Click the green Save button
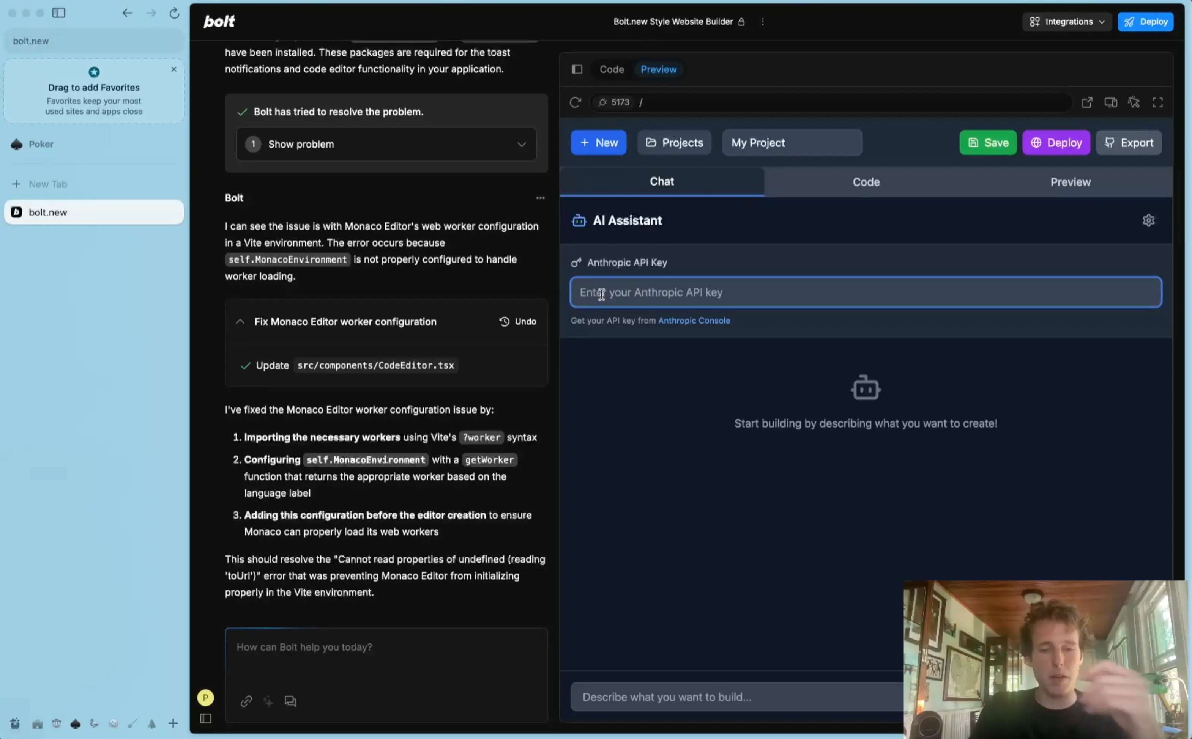This screenshot has width=1192, height=739. (x=988, y=143)
